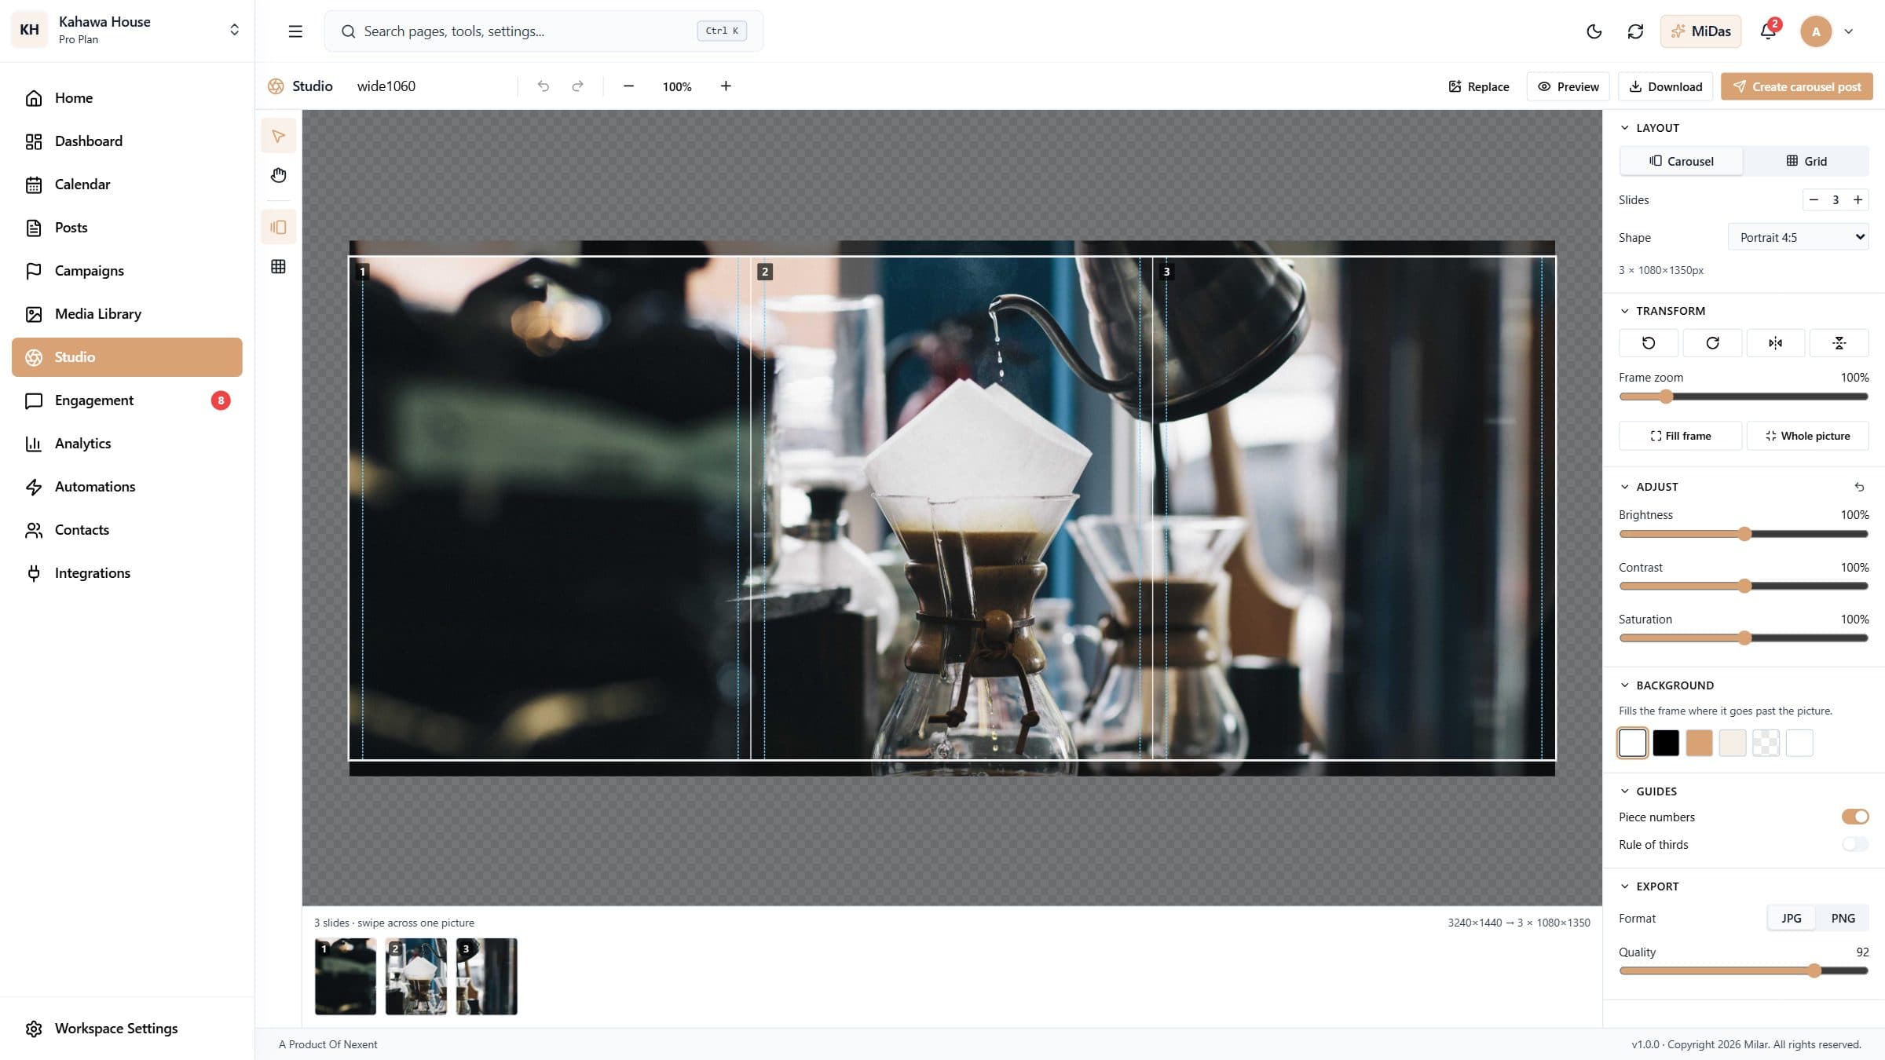Image resolution: width=1885 pixels, height=1060 pixels.
Task: Toggle Piece numbers guide off
Action: point(1855,817)
